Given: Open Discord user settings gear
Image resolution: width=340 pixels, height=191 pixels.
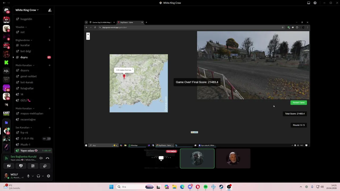Looking at the screenshot, I should 48,176.
